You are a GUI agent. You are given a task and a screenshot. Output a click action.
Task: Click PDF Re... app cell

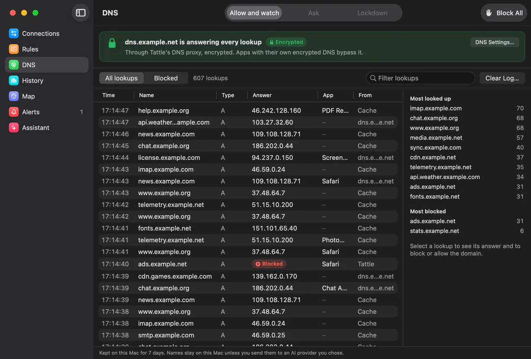pos(335,110)
